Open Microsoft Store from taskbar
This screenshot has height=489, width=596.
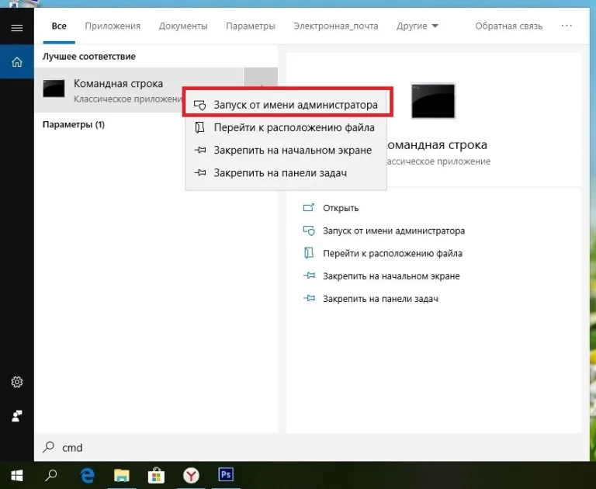point(156,475)
